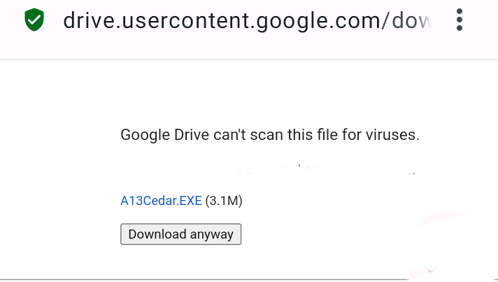View site security info via shield icon
The height and width of the screenshot is (282, 498).
34,20
